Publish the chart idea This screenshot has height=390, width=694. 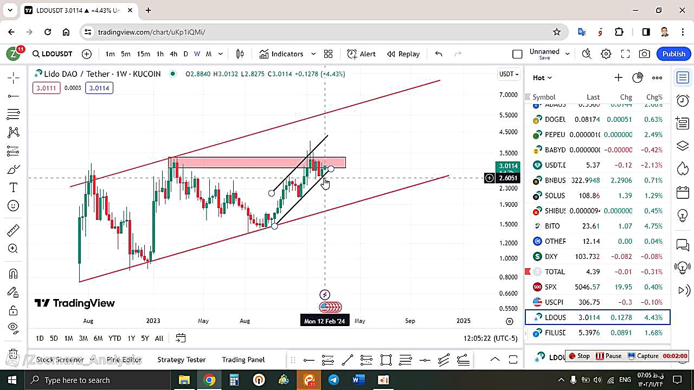(x=674, y=54)
